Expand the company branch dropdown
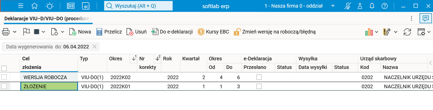 (333, 6)
